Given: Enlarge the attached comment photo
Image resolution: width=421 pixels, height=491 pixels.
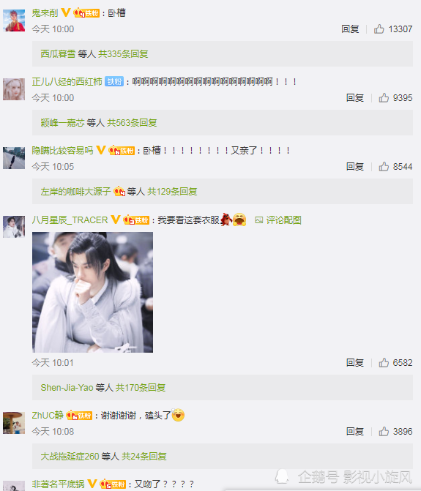Looking at the screenshot, I should (x=93, y=292).
